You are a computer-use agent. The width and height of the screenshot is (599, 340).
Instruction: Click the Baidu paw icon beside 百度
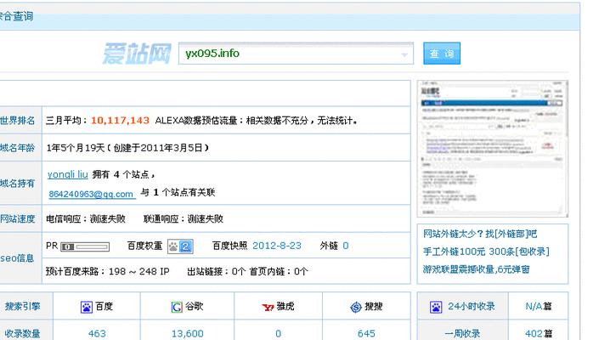[87, 307]
